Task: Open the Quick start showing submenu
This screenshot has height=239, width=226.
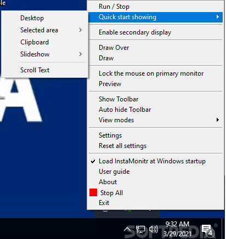Action: (x=155, y=17)
